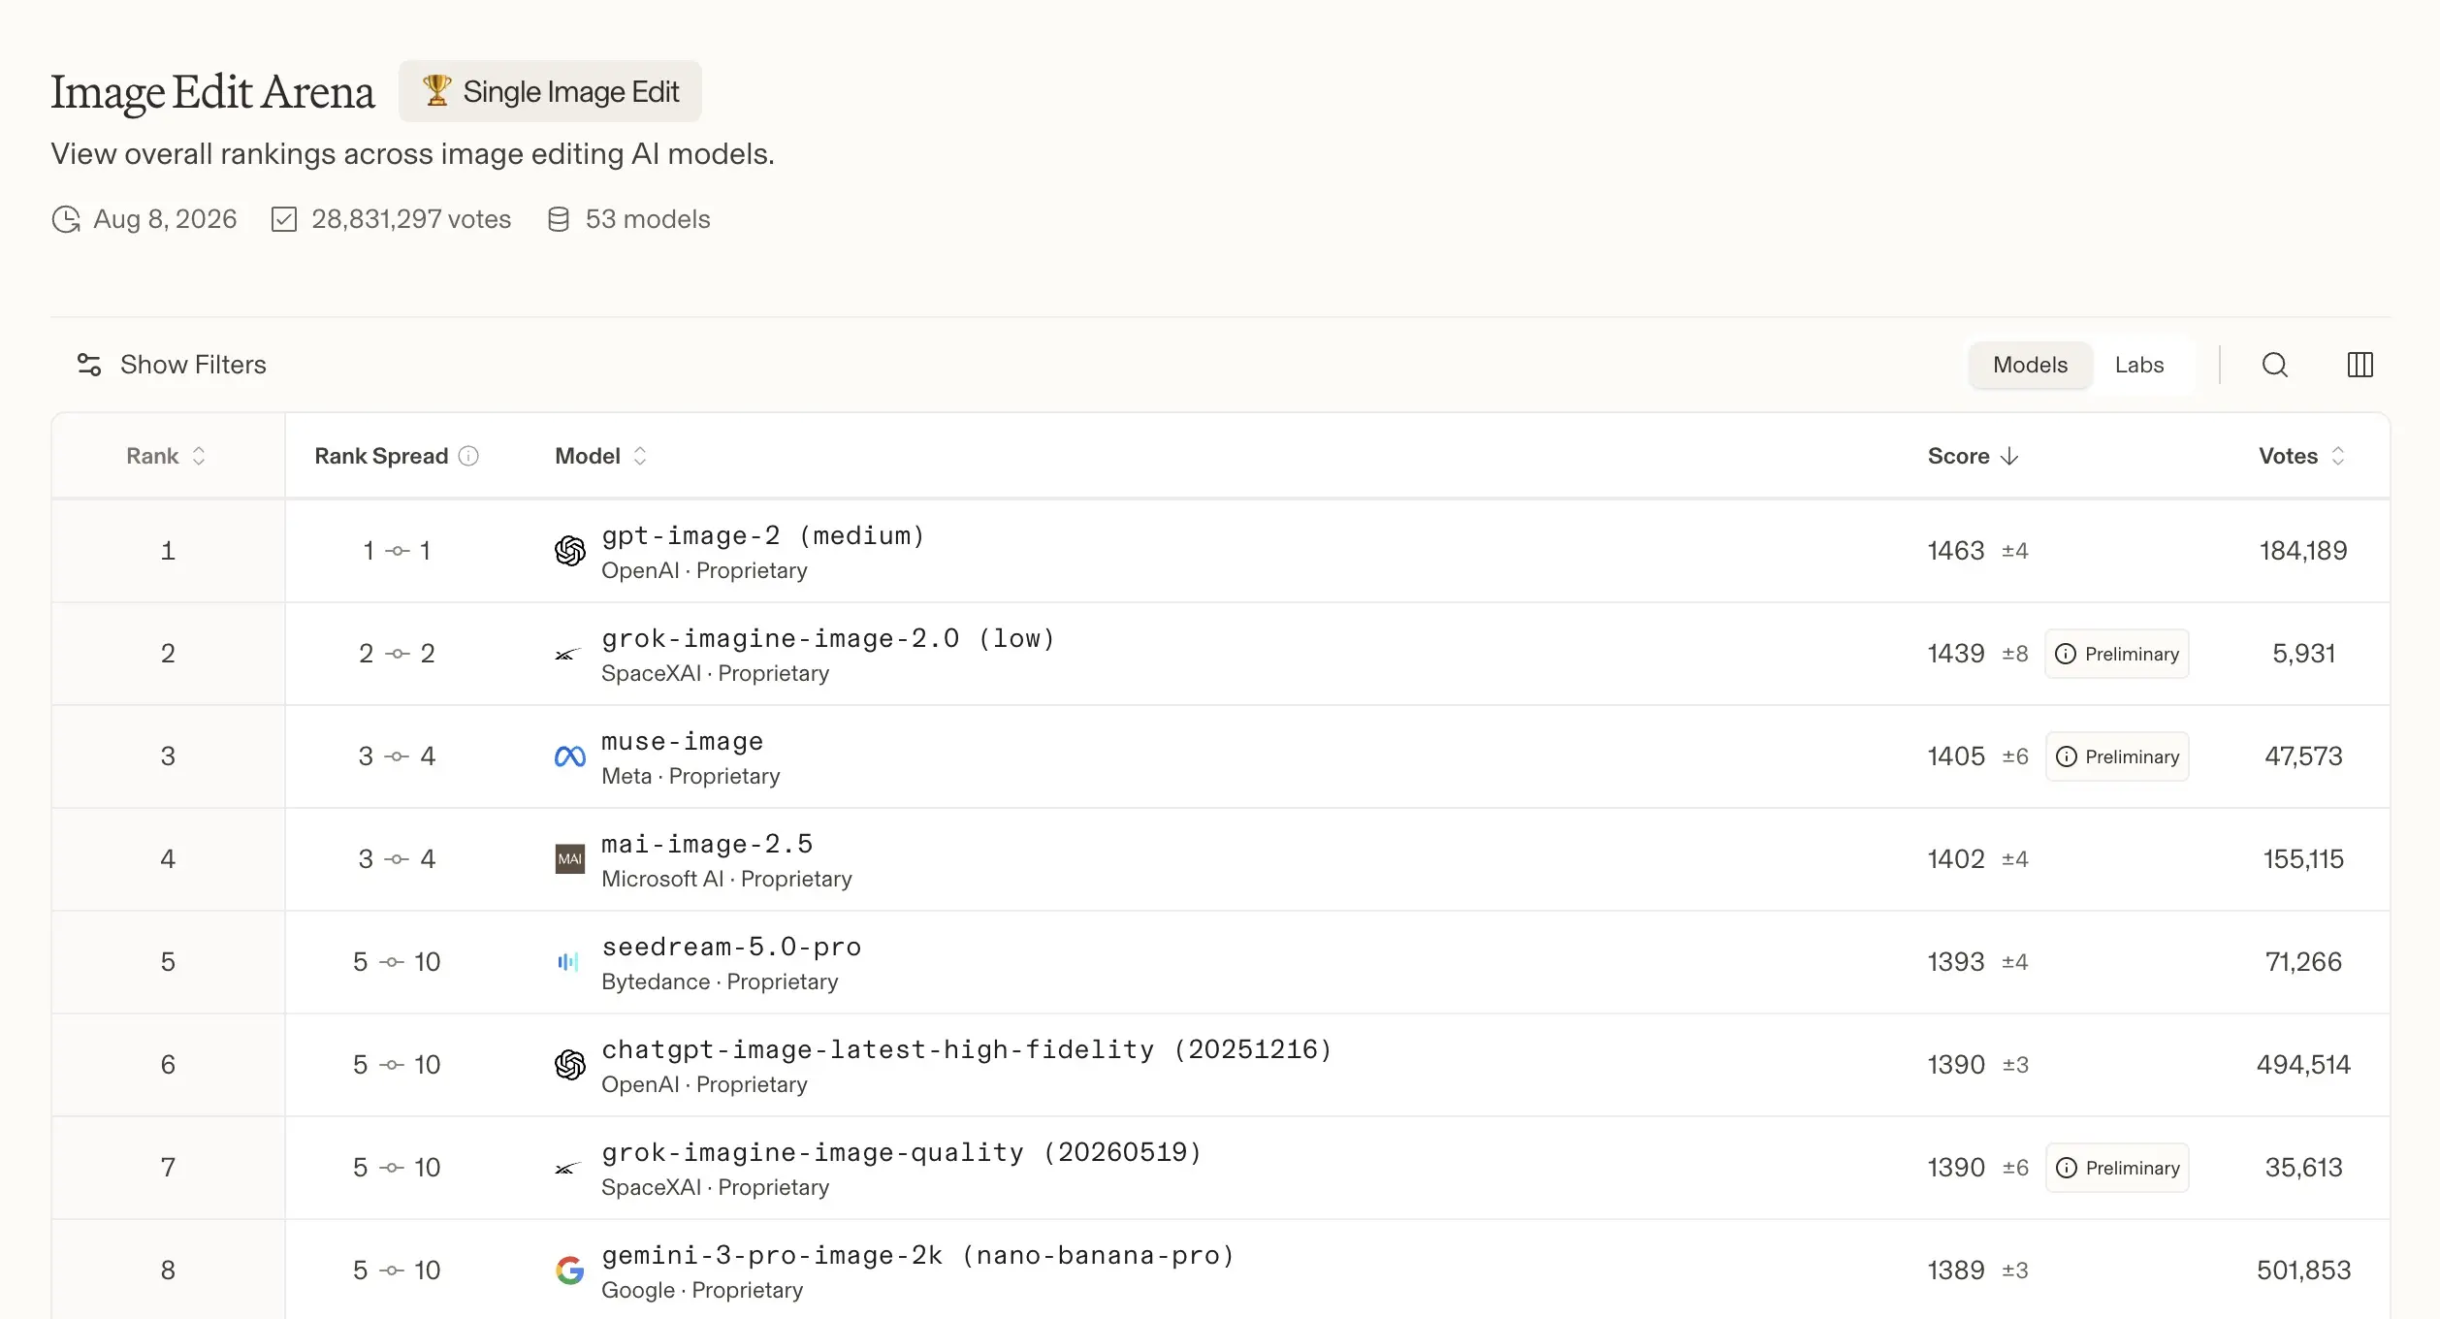Click info icon in muse-image Preliminary badge

pyautogui.click(x=2067, y=756)
